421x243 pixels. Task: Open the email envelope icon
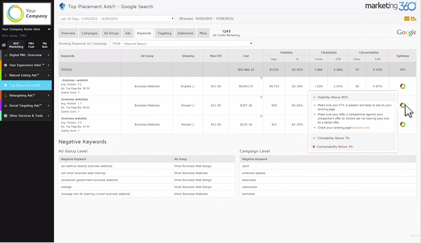406,19
